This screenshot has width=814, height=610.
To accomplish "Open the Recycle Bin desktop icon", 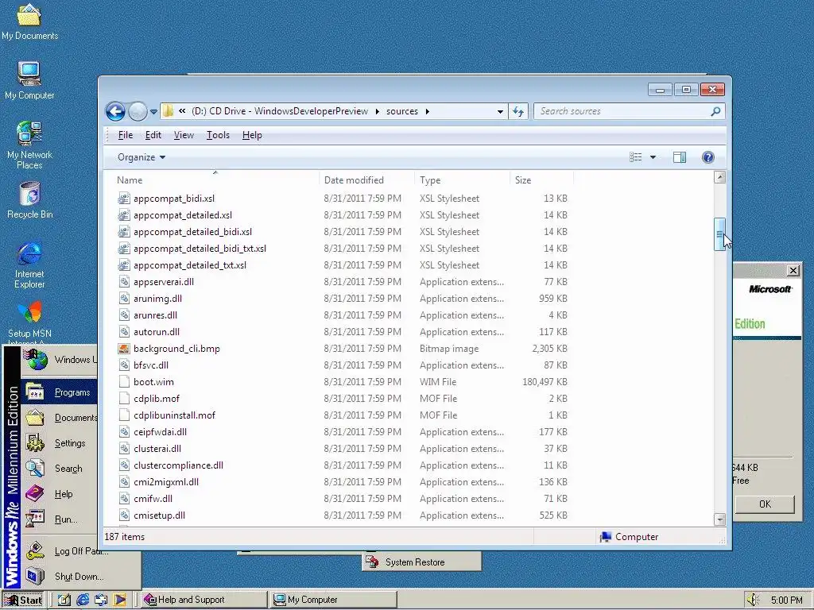I will (x=29, y=199).
